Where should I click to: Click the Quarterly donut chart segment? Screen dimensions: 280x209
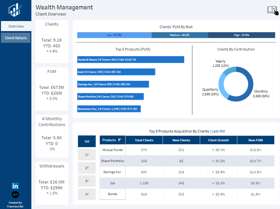pyautogui.click(x=221, y=86)
